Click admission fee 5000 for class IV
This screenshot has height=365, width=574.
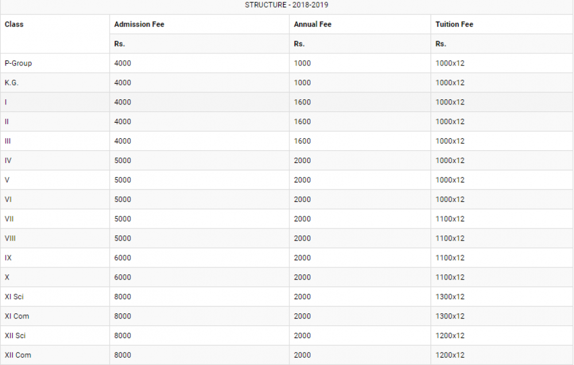pyautogui.click(x=123, y=160)
